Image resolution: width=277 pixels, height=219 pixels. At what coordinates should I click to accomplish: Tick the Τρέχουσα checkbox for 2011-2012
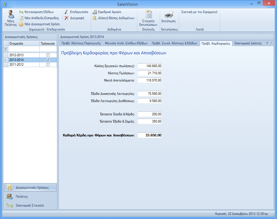coord(48,65)
